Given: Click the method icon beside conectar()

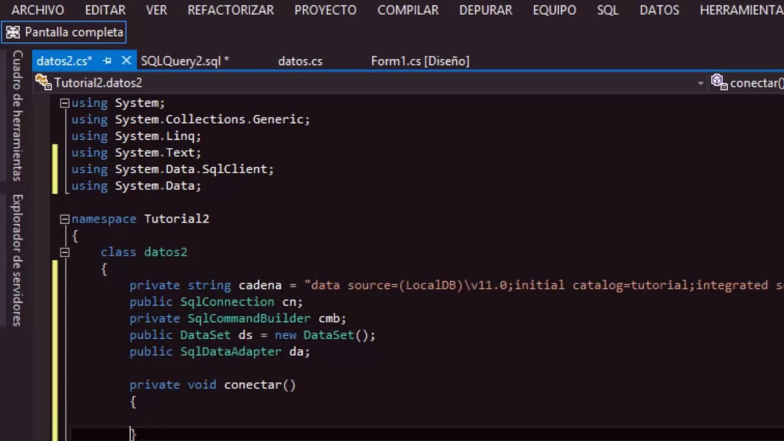Looking at the screenshot, I should coord(718,82).
